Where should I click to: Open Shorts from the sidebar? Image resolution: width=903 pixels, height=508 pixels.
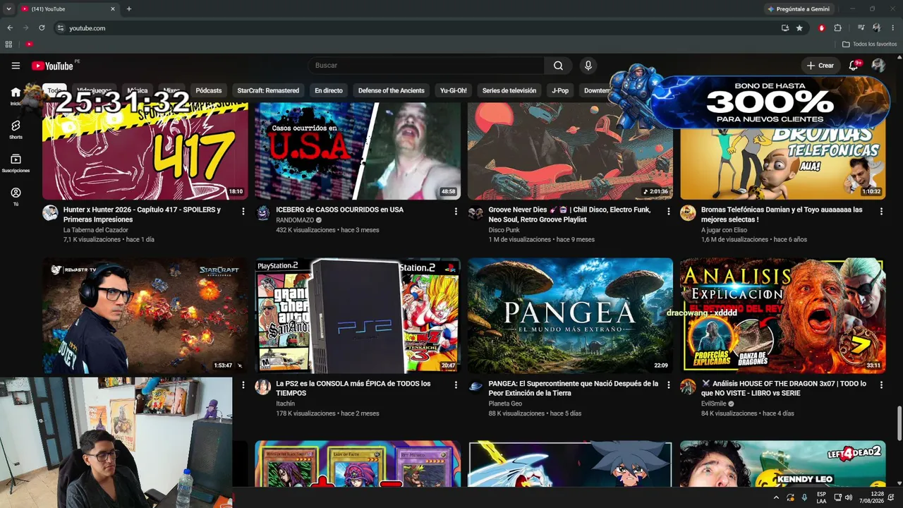tap(16, 129)
